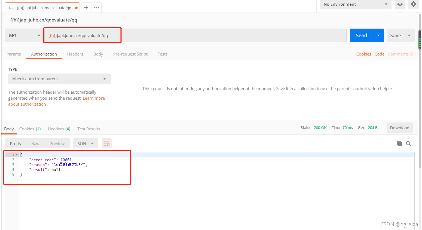Collapse JSON object at line 1
422x230 pixels.
[17, 155]
